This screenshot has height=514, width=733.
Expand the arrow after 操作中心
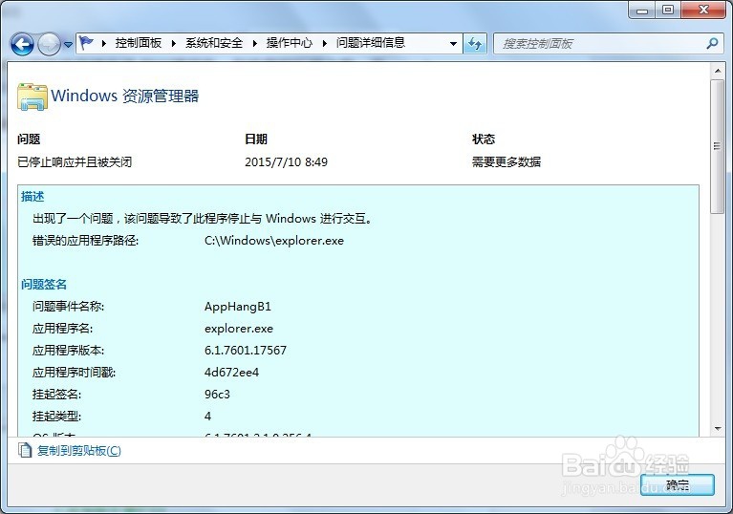(324, 43)
